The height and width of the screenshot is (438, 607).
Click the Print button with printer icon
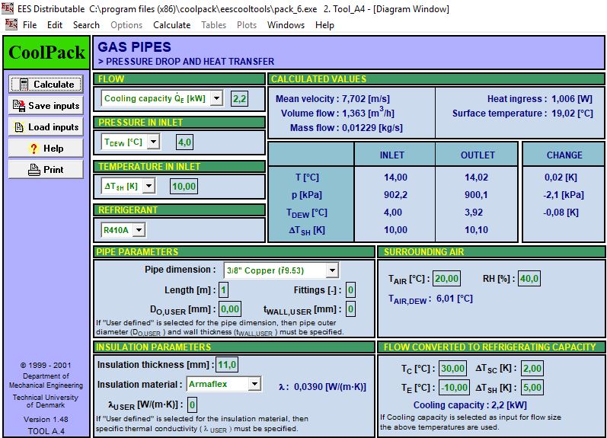46,170
